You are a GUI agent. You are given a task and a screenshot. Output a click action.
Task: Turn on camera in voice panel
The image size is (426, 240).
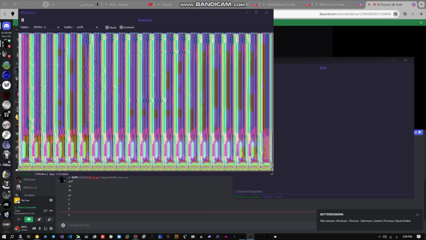[19, 219]
